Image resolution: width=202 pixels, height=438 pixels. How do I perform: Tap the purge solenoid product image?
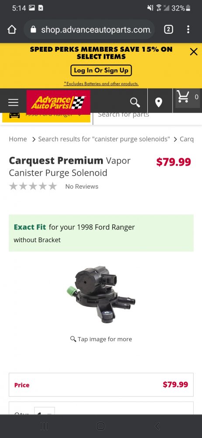tap(101, 294)
